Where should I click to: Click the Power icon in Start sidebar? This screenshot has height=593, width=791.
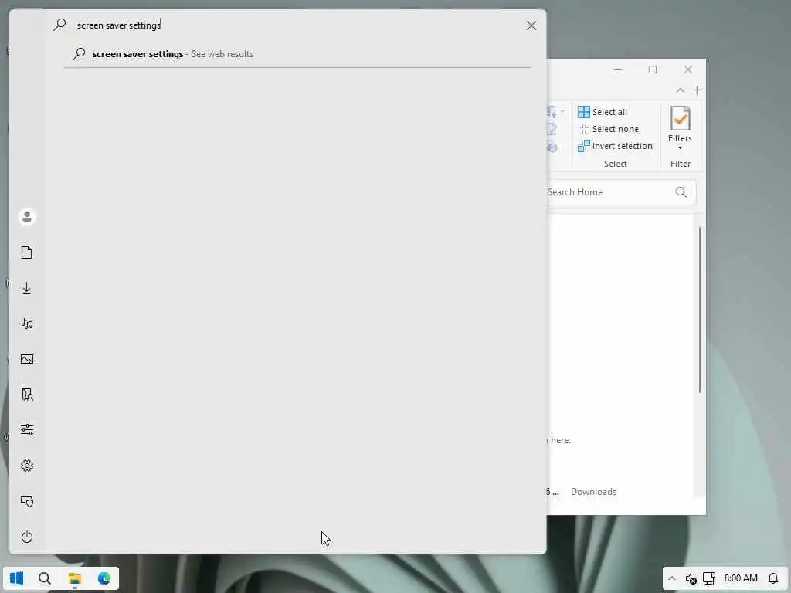point(27,537)
